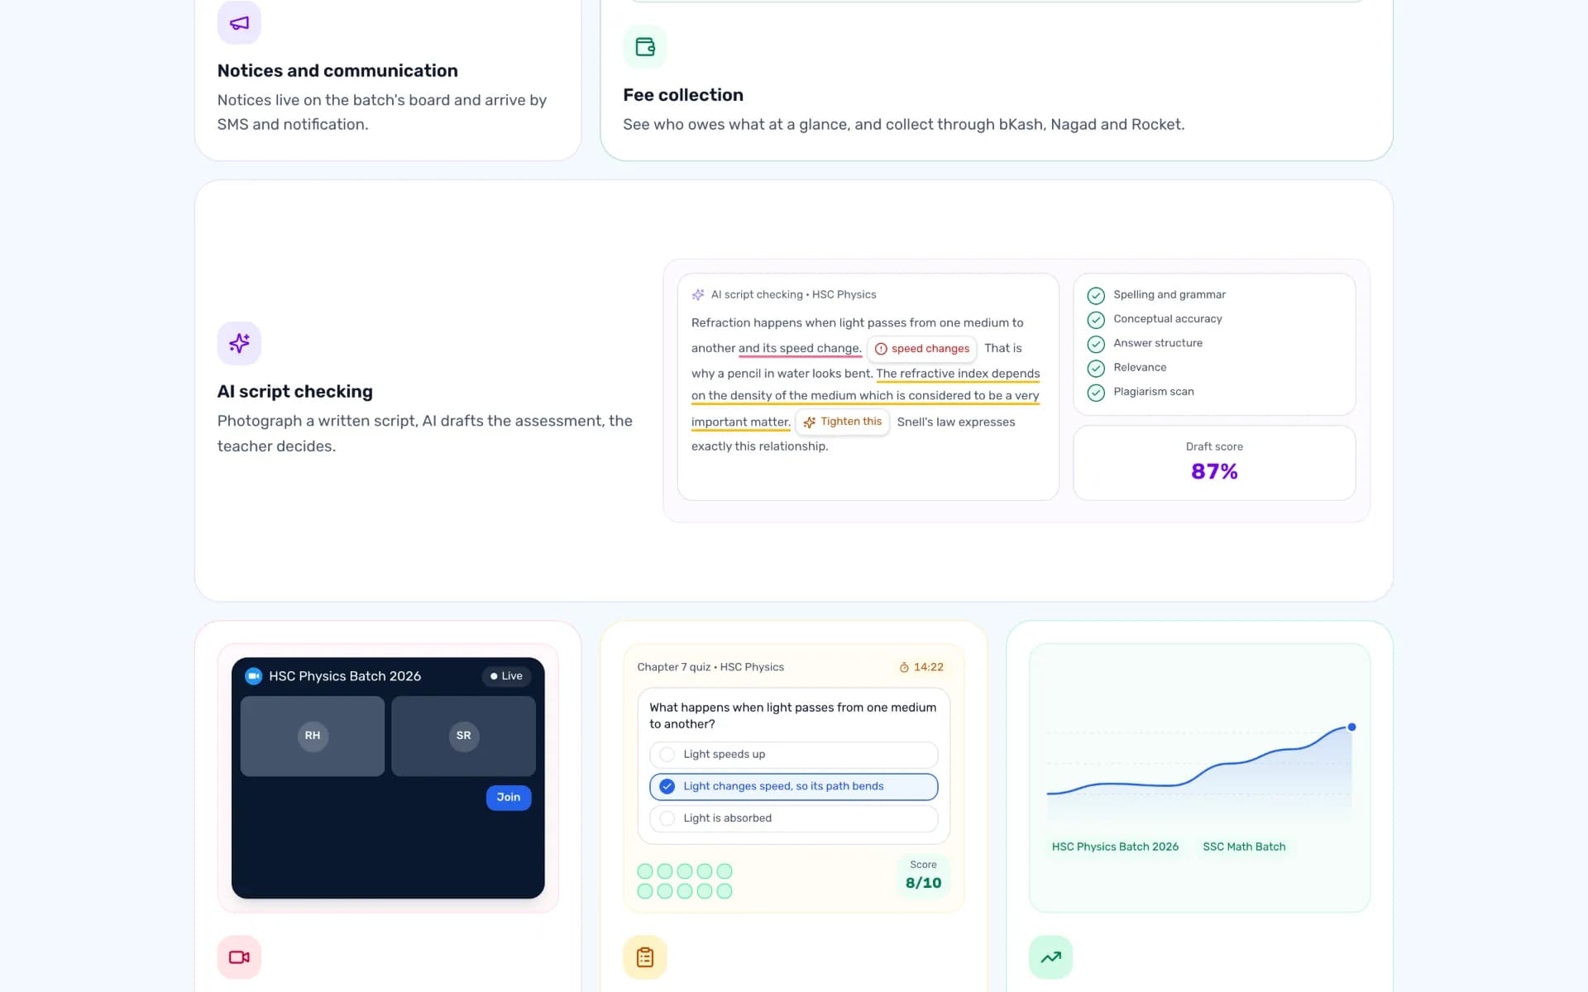The image size is (1588, 992).
Task: Click the yellow clipboard quiz icon
Action: 645,957
